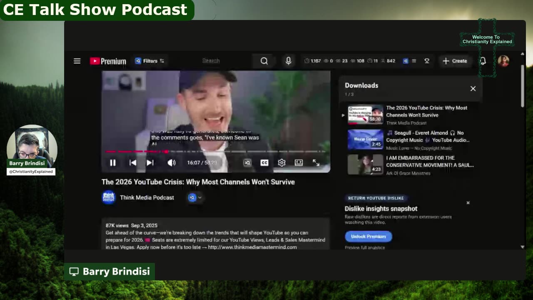Viewport: 533px width, 300px height.
Task: Click the 'RETURN YOUTUBE DISLIKE' badge
Action: point(376,198)
